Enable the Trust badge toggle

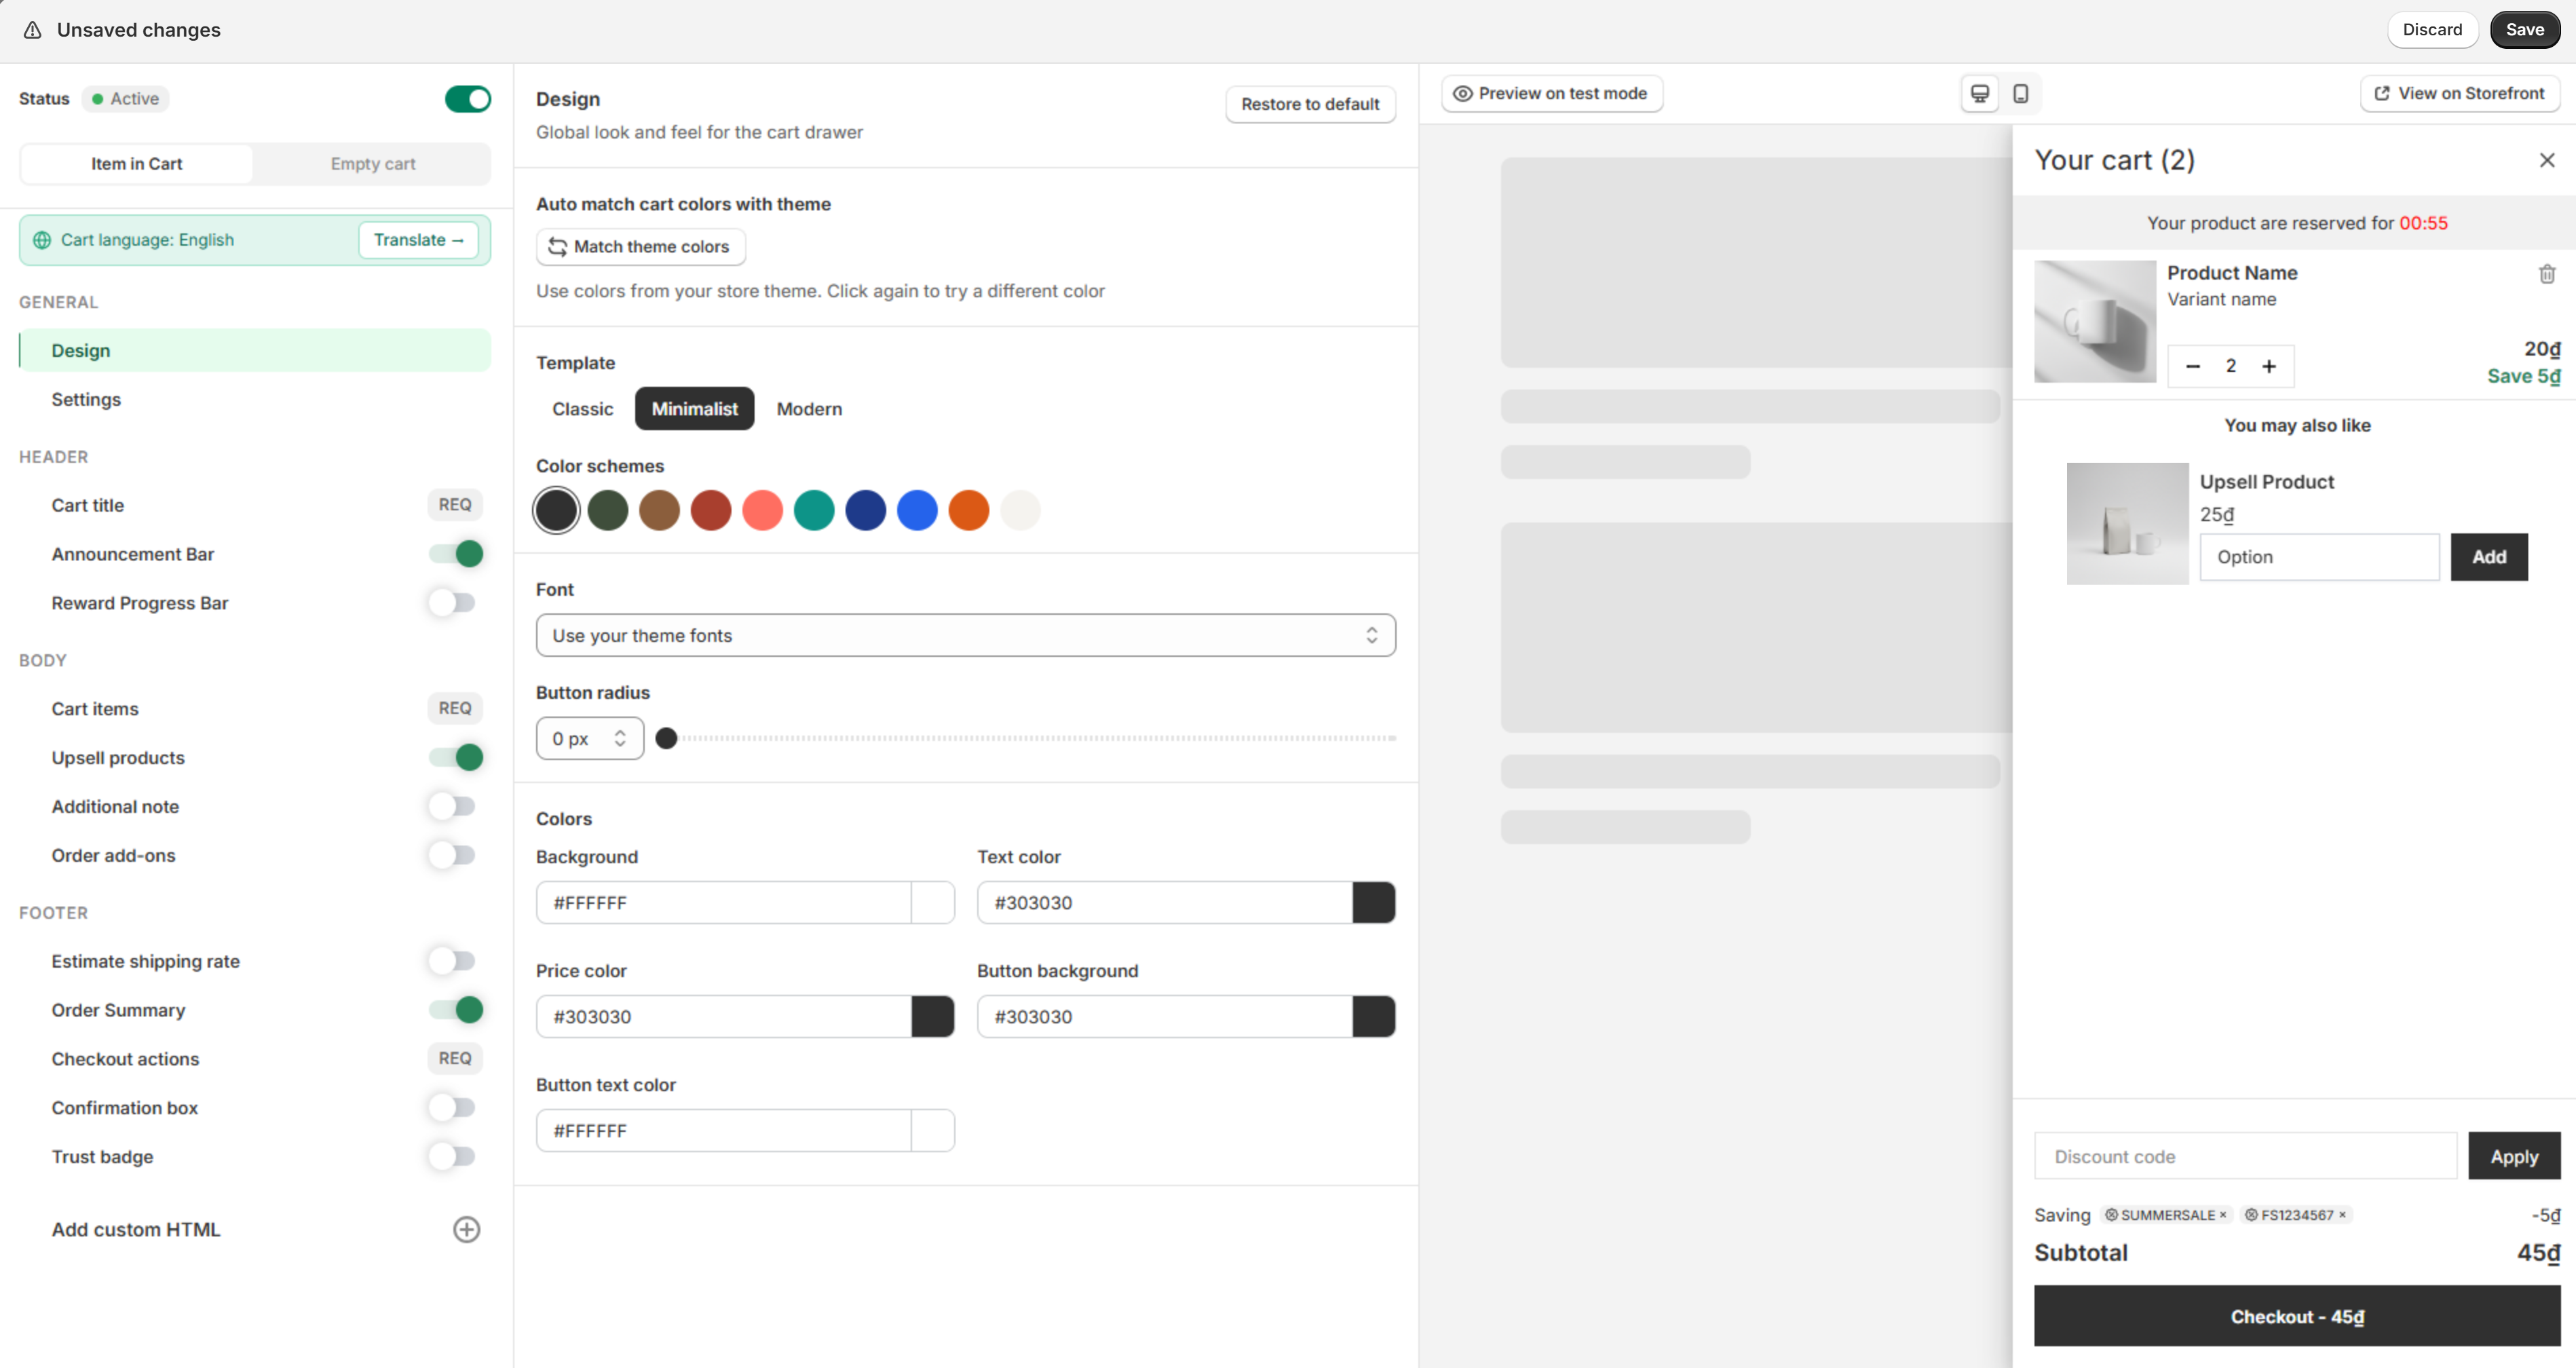pyautogui.click(x=452, y=1157)
